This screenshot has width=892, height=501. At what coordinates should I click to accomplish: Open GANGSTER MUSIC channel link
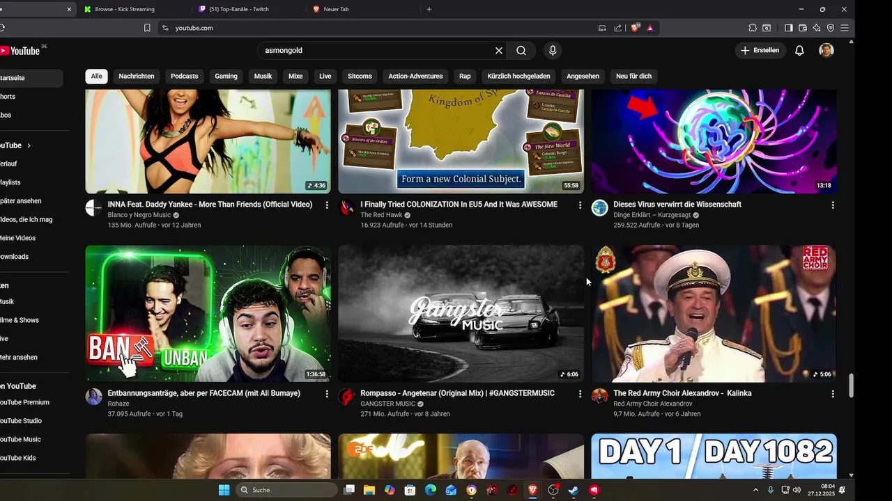coord(387,404)
